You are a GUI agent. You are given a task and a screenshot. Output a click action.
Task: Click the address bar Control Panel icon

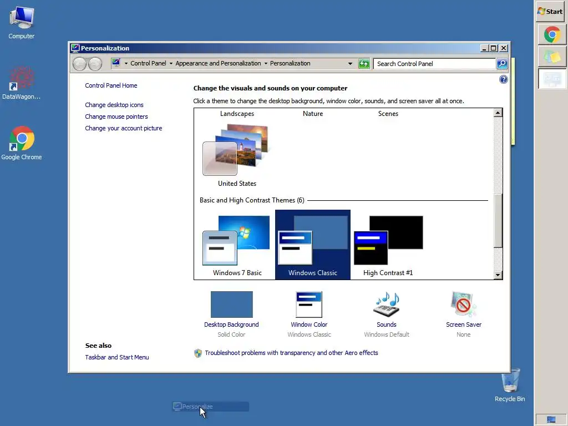116,63
